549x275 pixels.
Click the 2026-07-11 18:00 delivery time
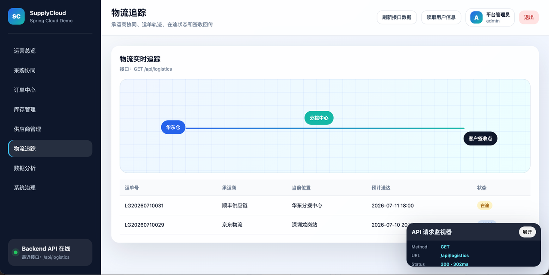point(392,206)
